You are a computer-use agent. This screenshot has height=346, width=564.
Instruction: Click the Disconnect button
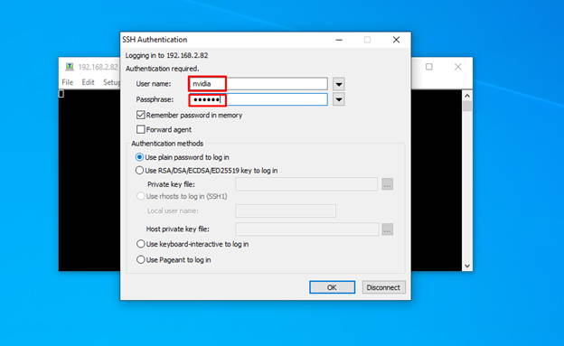point(383,287)
